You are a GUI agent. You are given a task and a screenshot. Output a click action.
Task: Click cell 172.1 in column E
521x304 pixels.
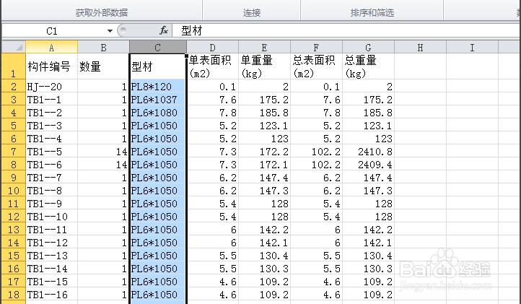click(x=265, y=165)
